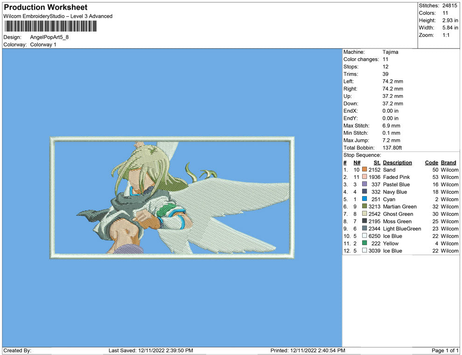The height and width of the screenshot is (355, 462).
Task: Choose the Martian Green swatch
Action: point(364,206)
